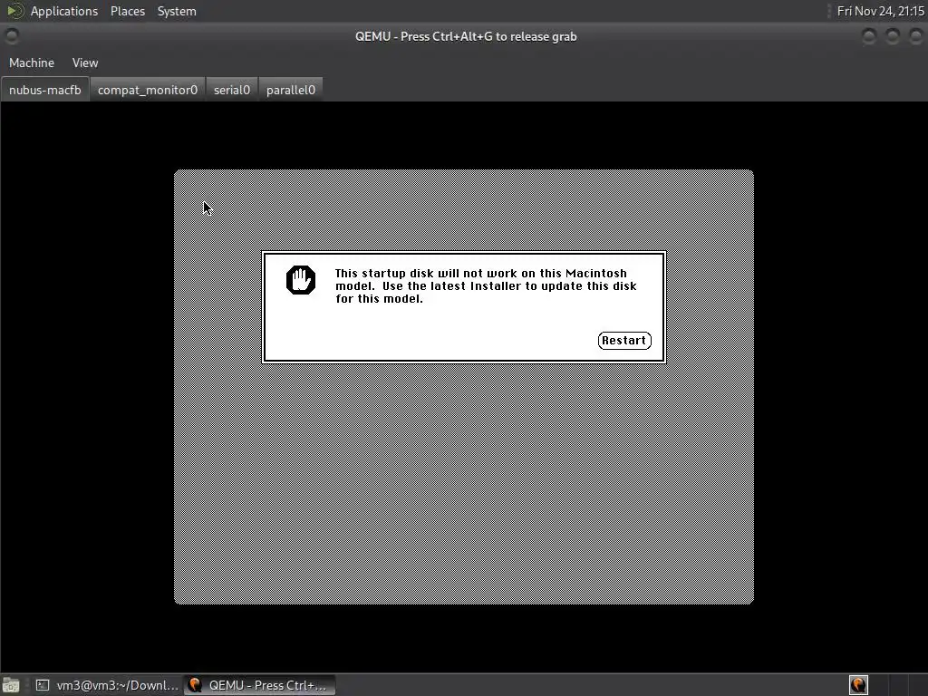This screenshot has height=696, width=928.
Task: Switch to the parallel0 tab
Action: click(x=291, y=90)
